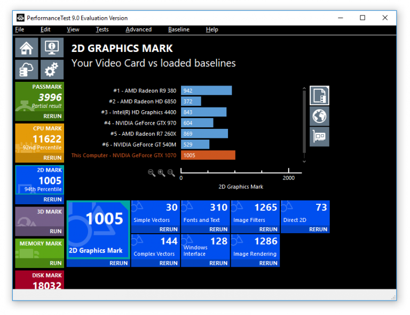Viewport: 410px width, 315px height.
Task: Run the 3D Mark test
Action: point(56,232)
